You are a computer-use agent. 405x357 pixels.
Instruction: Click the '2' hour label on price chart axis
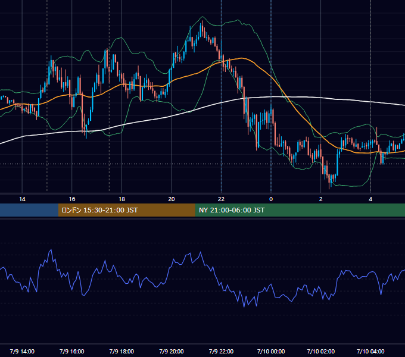[x=321, y=199]
